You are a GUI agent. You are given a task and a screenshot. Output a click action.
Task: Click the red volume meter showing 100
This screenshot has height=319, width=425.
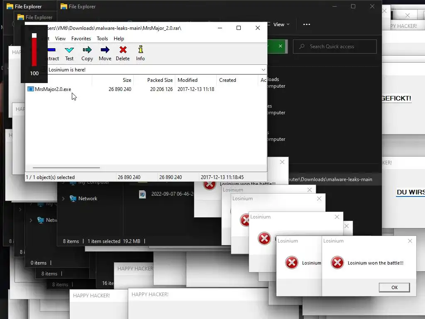point(34,50)
